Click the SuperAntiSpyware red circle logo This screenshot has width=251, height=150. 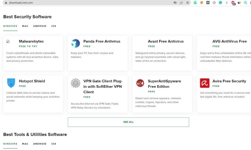pyautogui.click(x=140, y=83)
